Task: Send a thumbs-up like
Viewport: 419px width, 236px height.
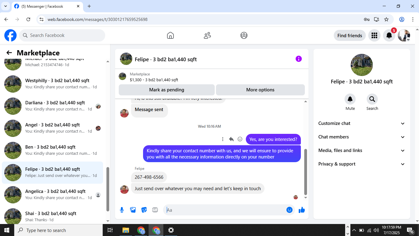Action: pyautogui.click(x=302, y=210)
